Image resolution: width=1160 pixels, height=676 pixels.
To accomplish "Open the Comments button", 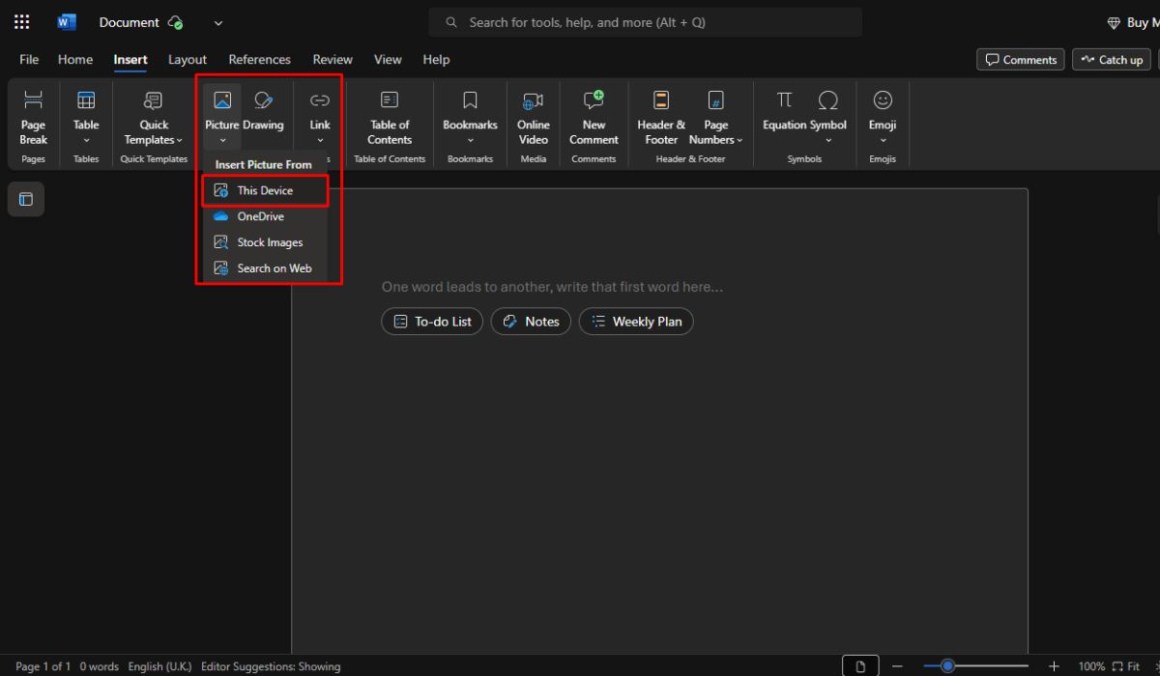I will (1020, 60).
